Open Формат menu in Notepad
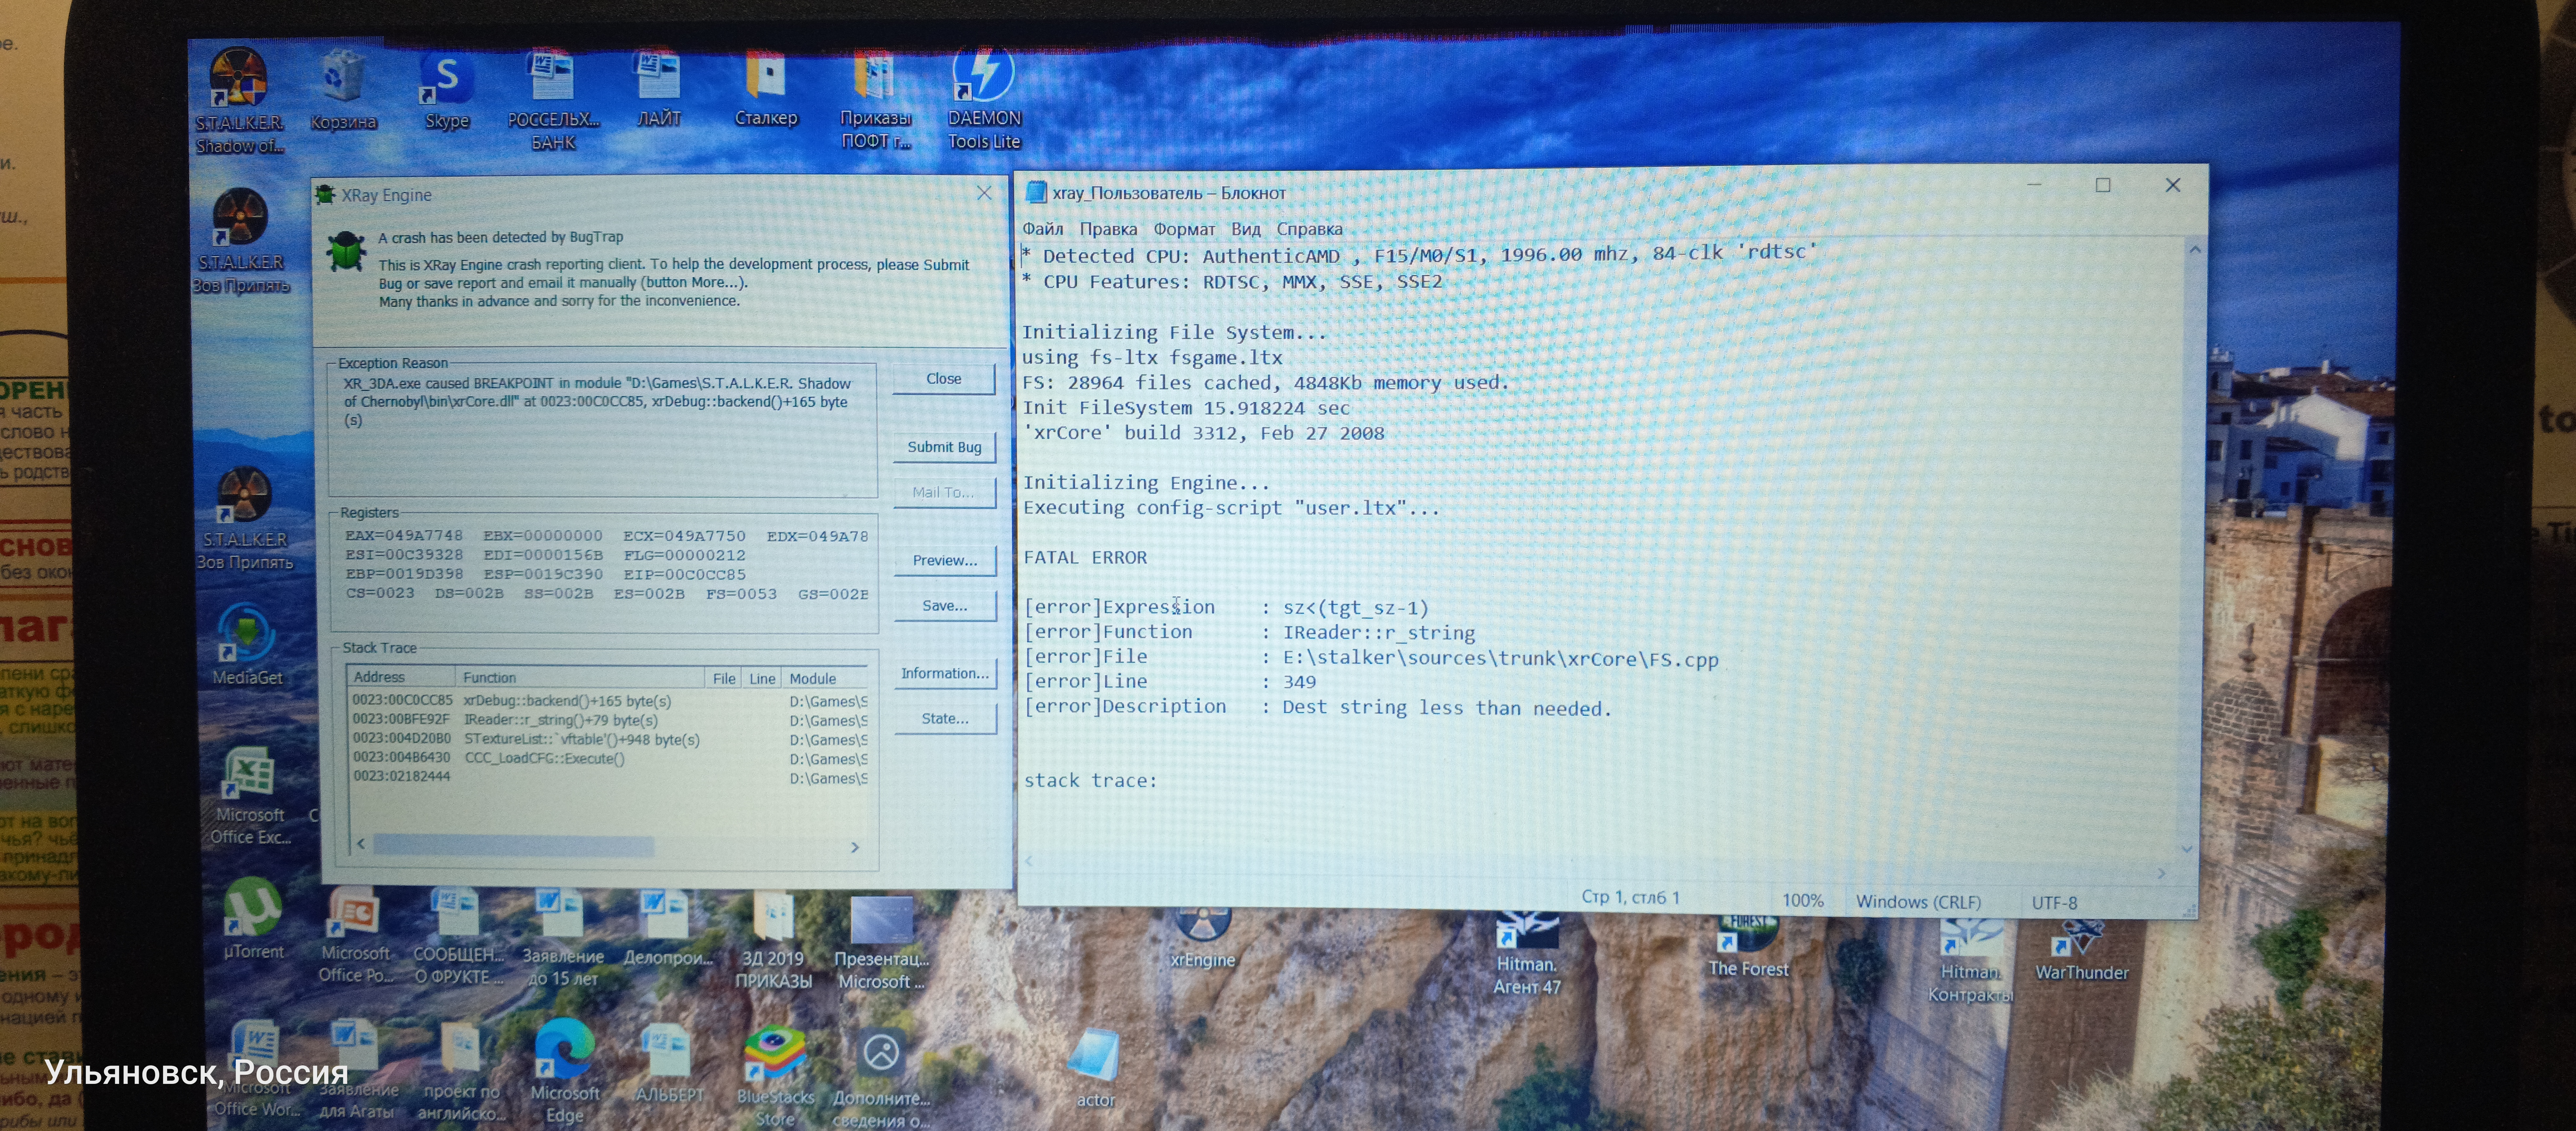This screenshot has height=1131, width=2576. (1184, 229)
